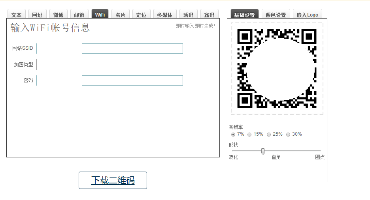Open the 鑫码 tab
This screenshot has height=200, width=370.
click(x=209, y=14)
